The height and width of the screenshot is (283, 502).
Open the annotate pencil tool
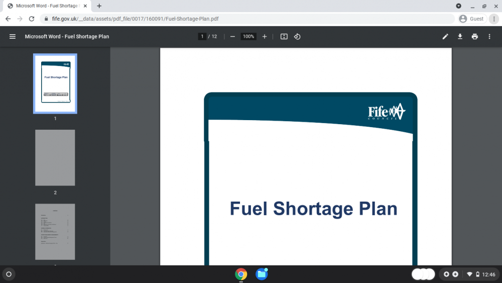445,37
